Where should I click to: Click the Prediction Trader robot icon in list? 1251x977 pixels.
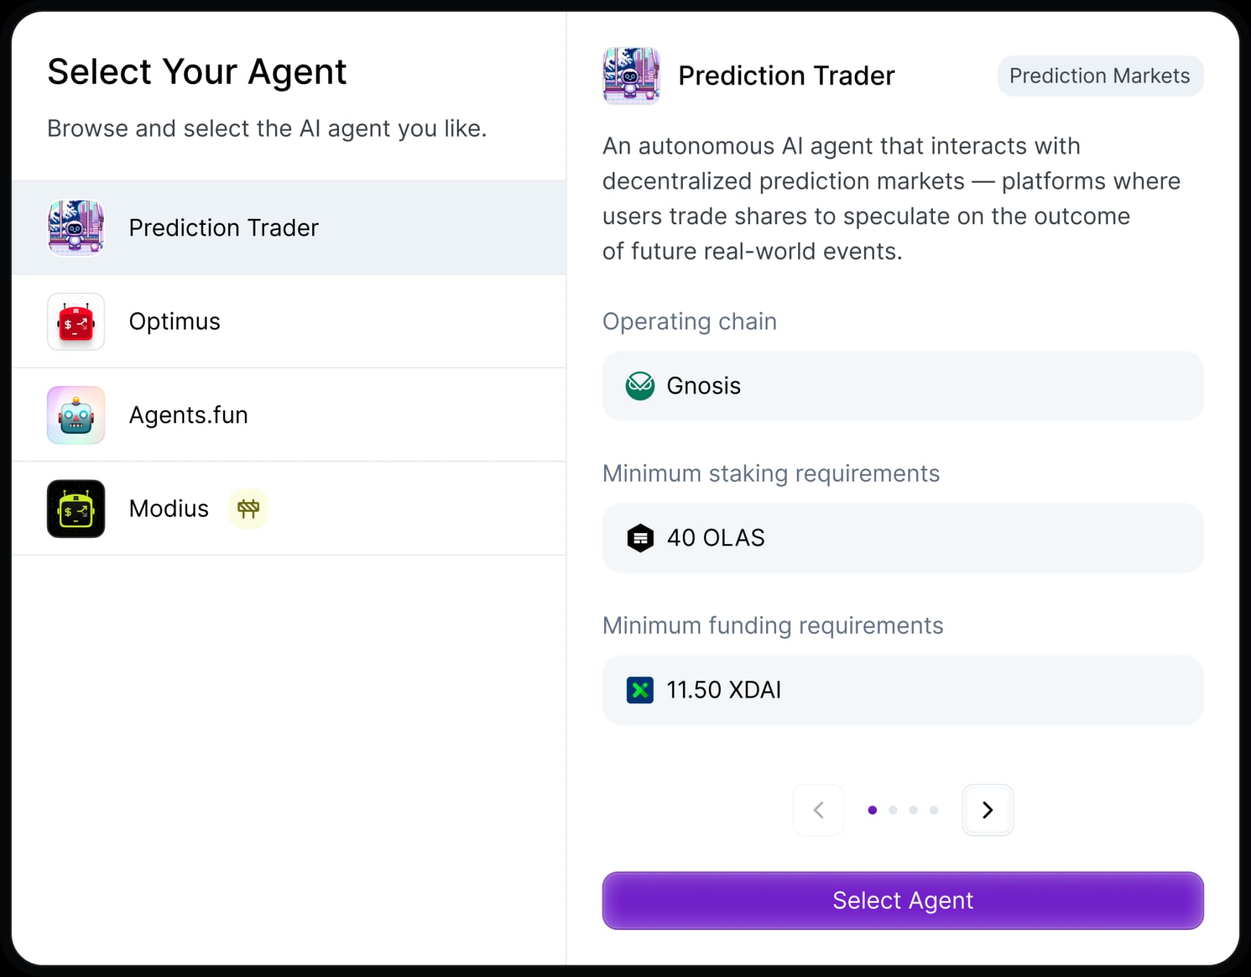[76, 227]
